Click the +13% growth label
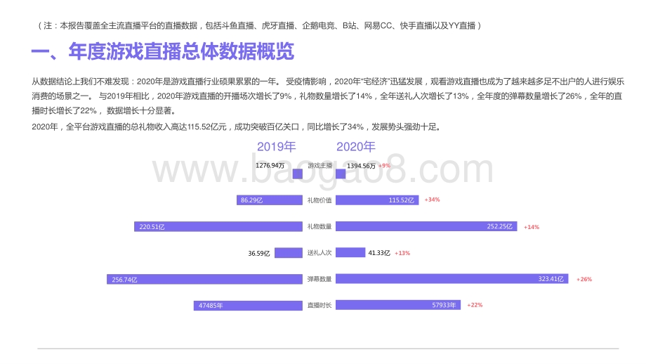646x364 pixels. (402, 253)
